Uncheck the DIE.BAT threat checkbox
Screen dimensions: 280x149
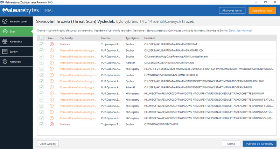click(41, 44)
